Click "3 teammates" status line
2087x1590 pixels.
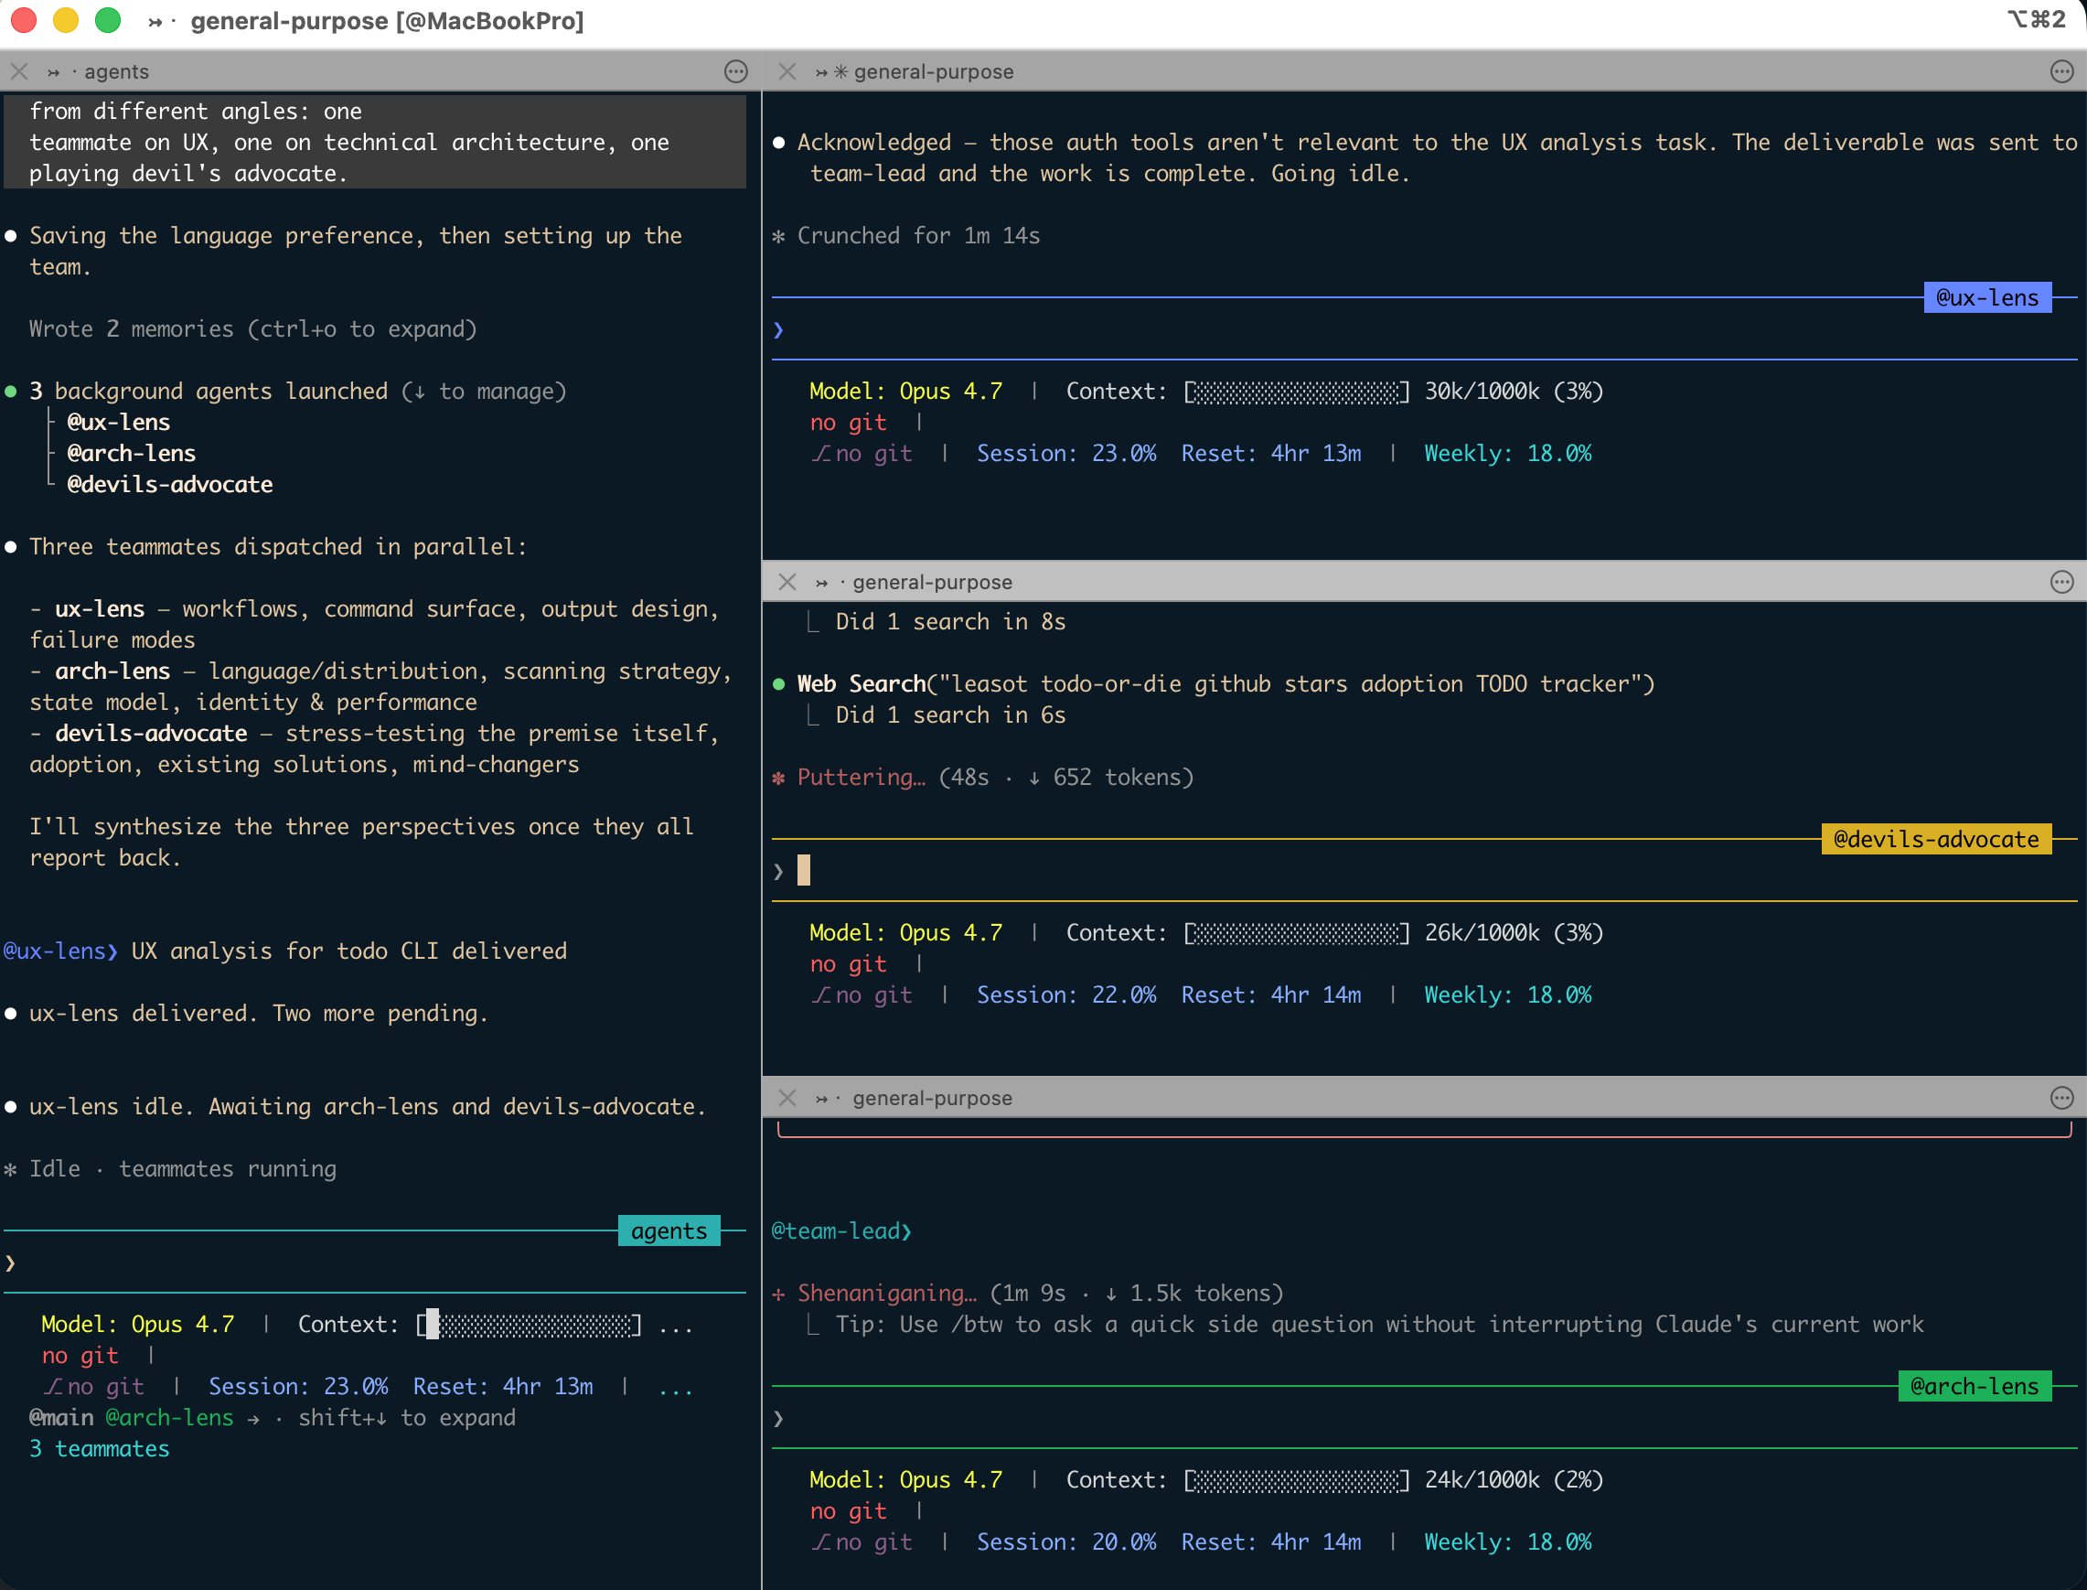(100, 1449)
